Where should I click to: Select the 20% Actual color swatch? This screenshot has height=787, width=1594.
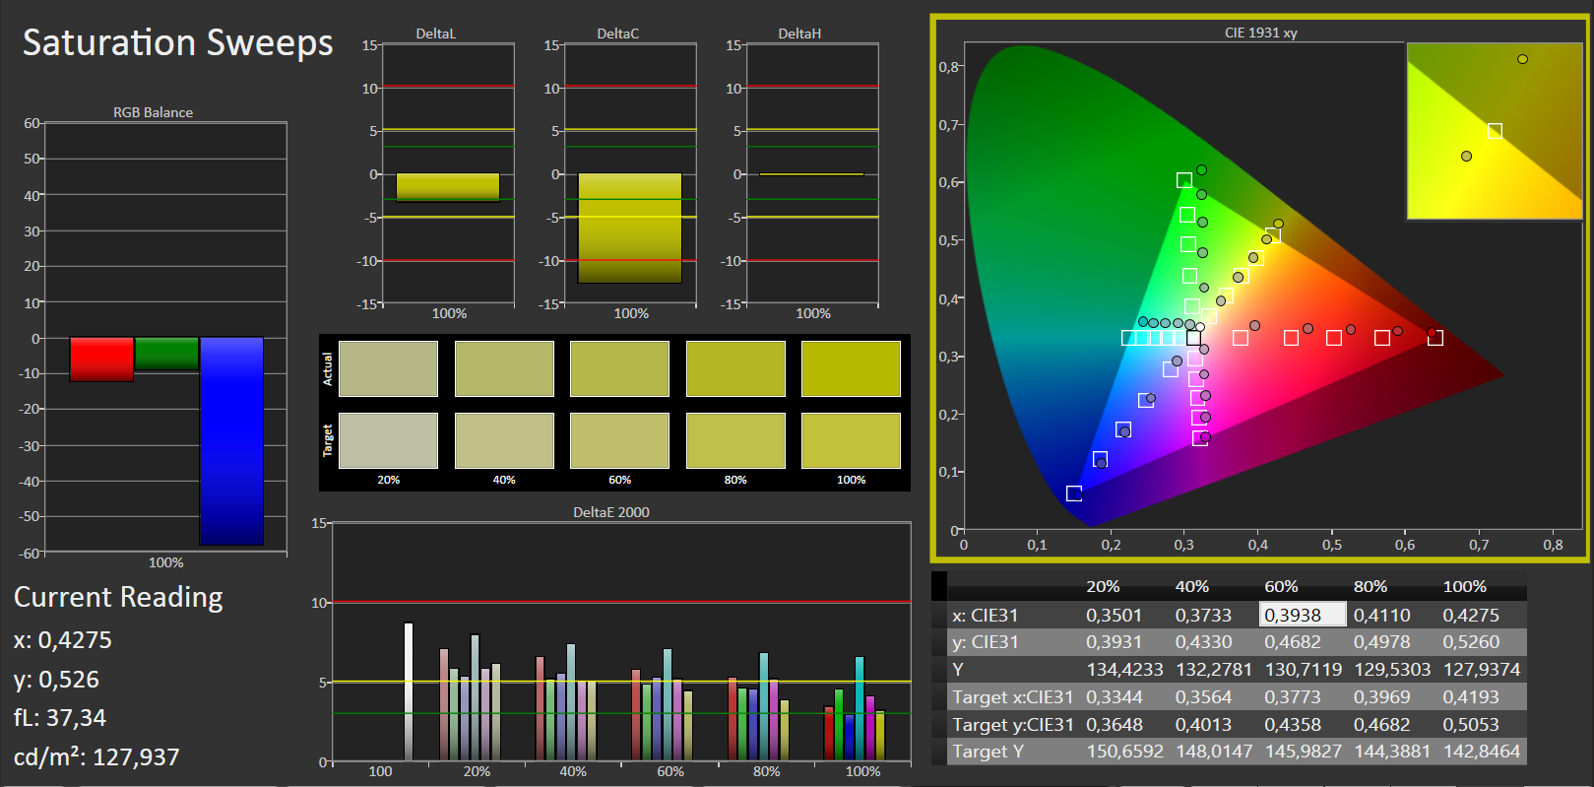tap(388, 369)
